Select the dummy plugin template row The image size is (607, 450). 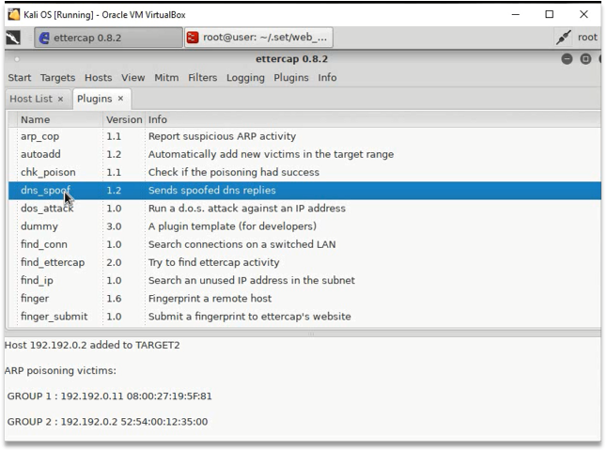(304, 226)
